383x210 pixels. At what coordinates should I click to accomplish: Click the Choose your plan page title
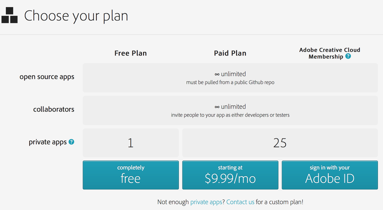point(76,16)
